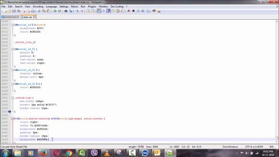
Task: Open Windows Start menu orb
Action: click(6, 153)
